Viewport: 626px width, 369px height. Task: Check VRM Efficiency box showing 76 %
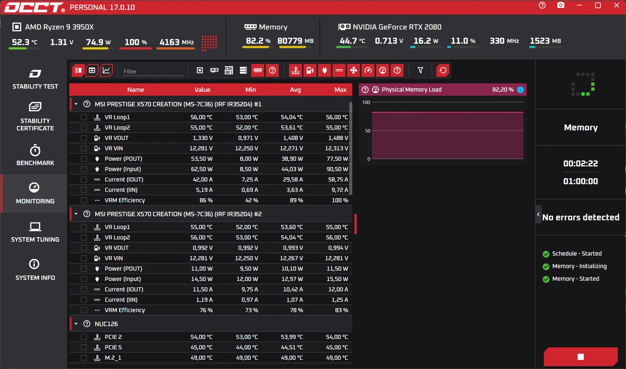click(x=84, y=311)
